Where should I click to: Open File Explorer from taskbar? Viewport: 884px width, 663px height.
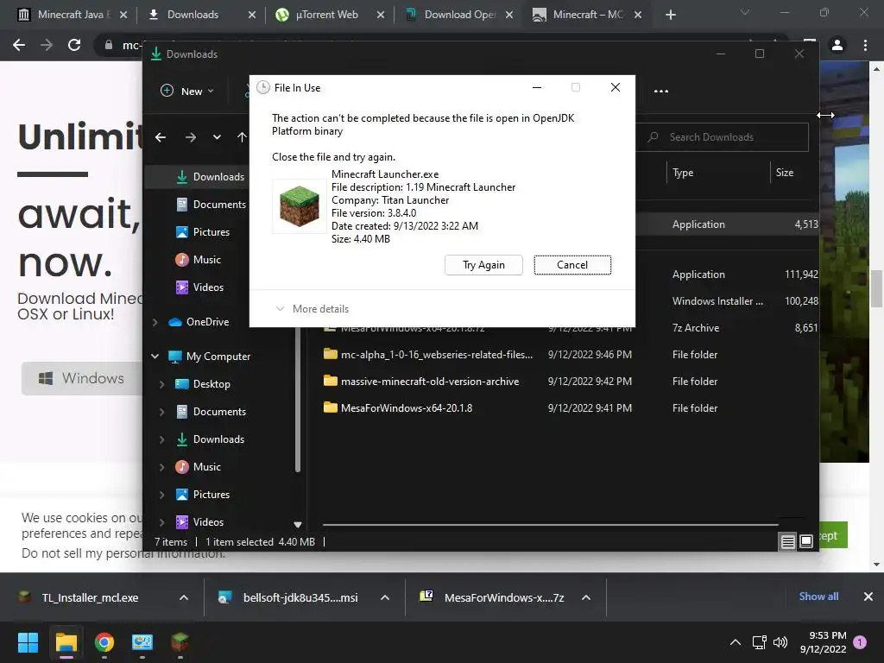click(66, 642)
